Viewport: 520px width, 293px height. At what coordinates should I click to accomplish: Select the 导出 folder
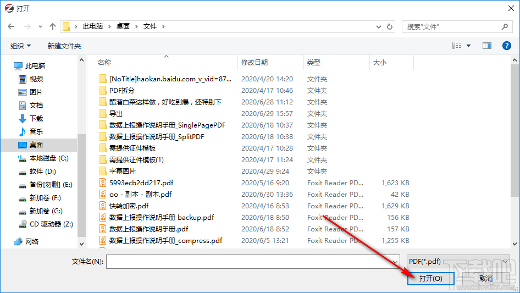[116, 114]
